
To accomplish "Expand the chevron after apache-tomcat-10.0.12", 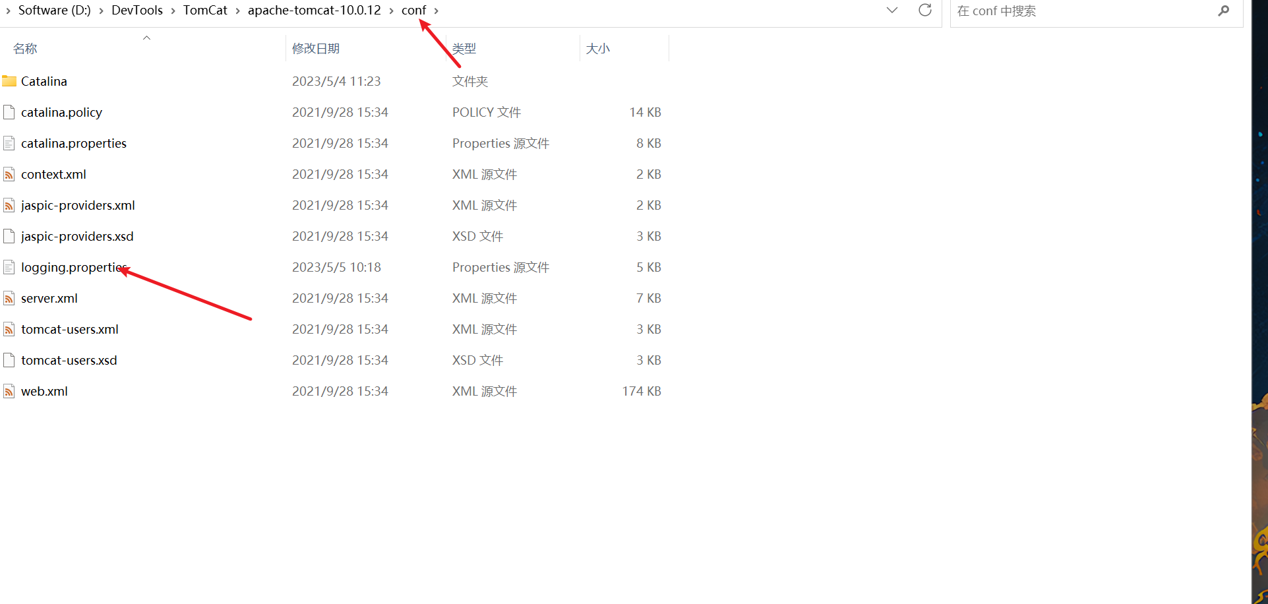I will (391, 11).
